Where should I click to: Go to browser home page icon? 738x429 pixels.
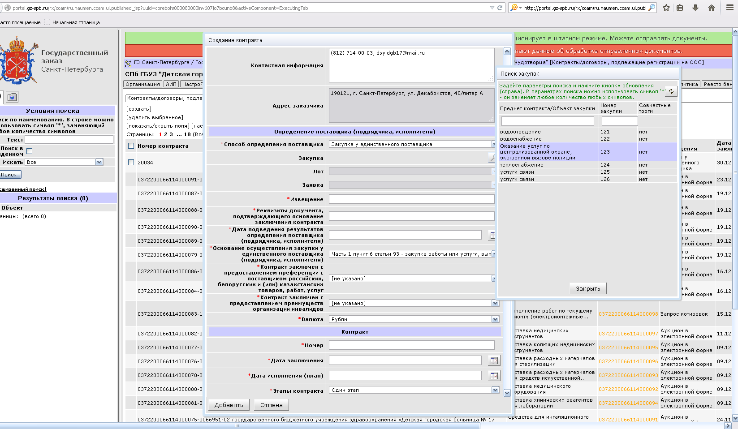[x=712, y=8]
